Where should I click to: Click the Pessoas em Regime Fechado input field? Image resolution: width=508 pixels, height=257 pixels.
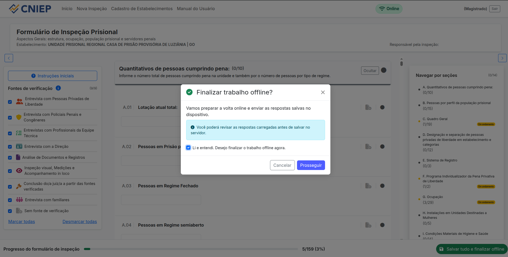click(161, 200)
